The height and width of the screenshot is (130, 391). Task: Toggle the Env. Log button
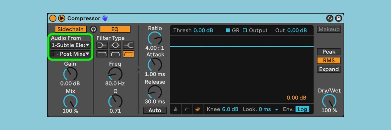point(302,110)
